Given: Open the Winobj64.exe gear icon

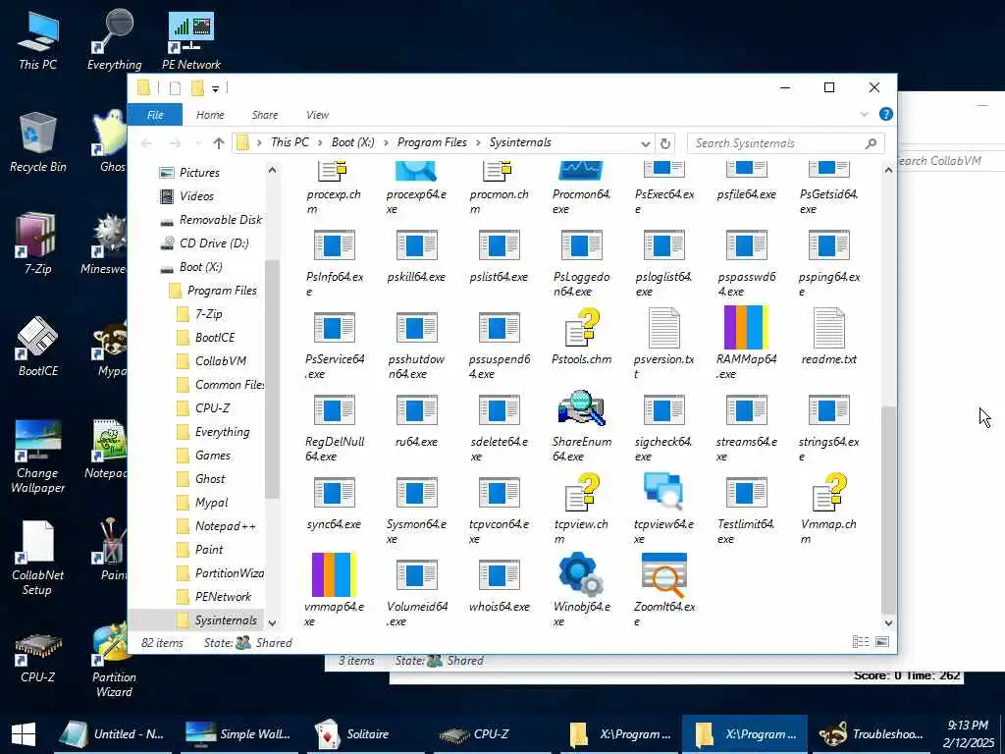Looking at the screenshot, I should tap(581, 573).
